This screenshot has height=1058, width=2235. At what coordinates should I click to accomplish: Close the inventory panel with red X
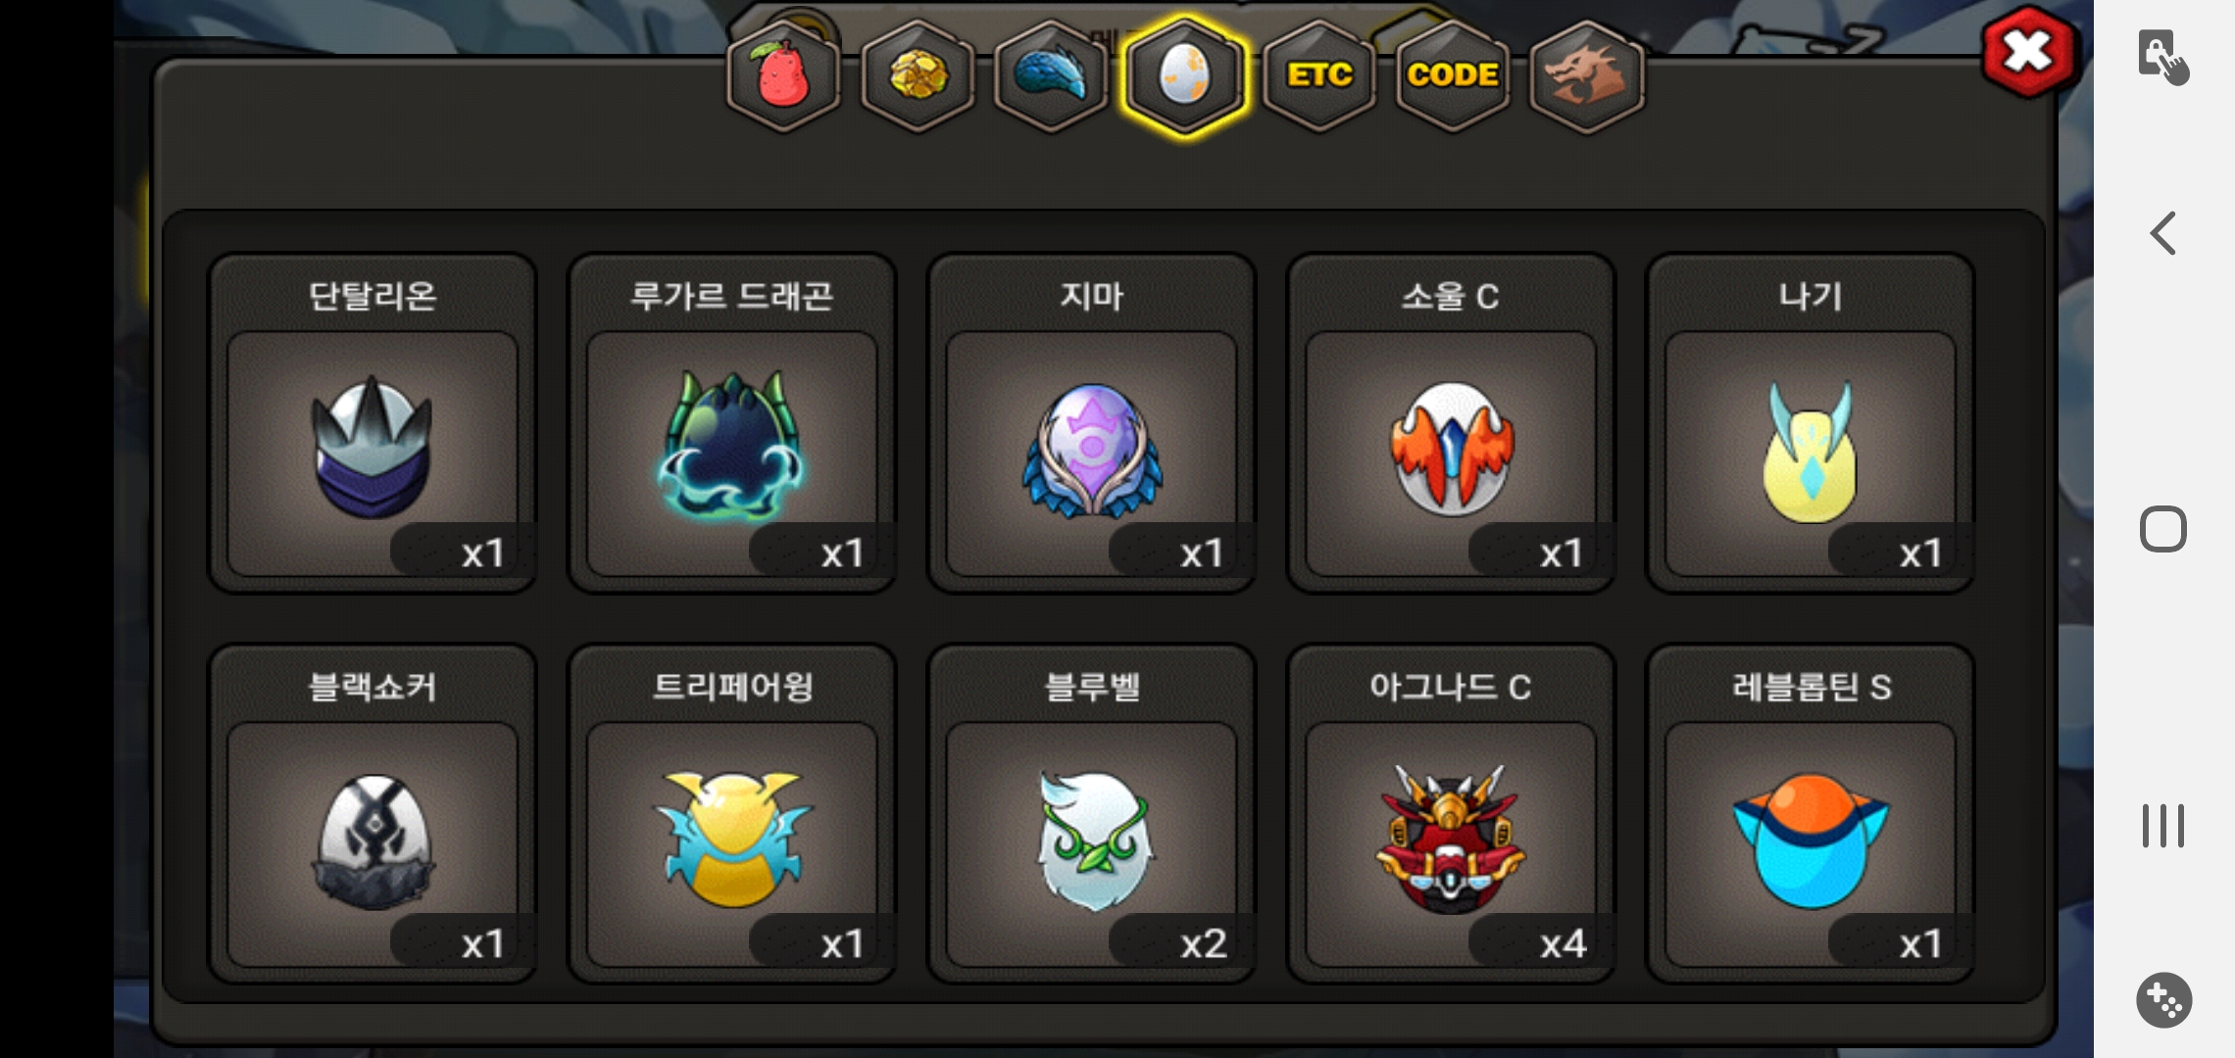click(2027, 51)
